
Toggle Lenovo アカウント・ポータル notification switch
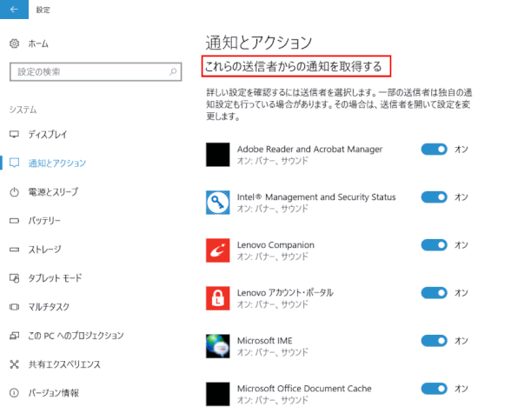coord(435,293)
